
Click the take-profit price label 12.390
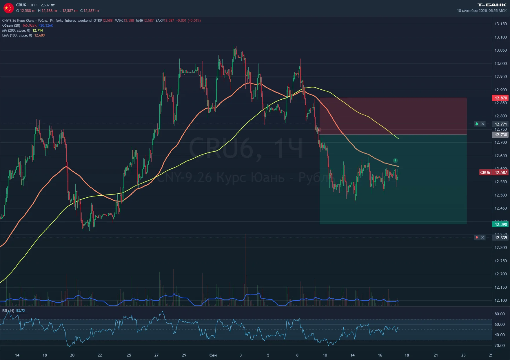click(x=500, y=224)
